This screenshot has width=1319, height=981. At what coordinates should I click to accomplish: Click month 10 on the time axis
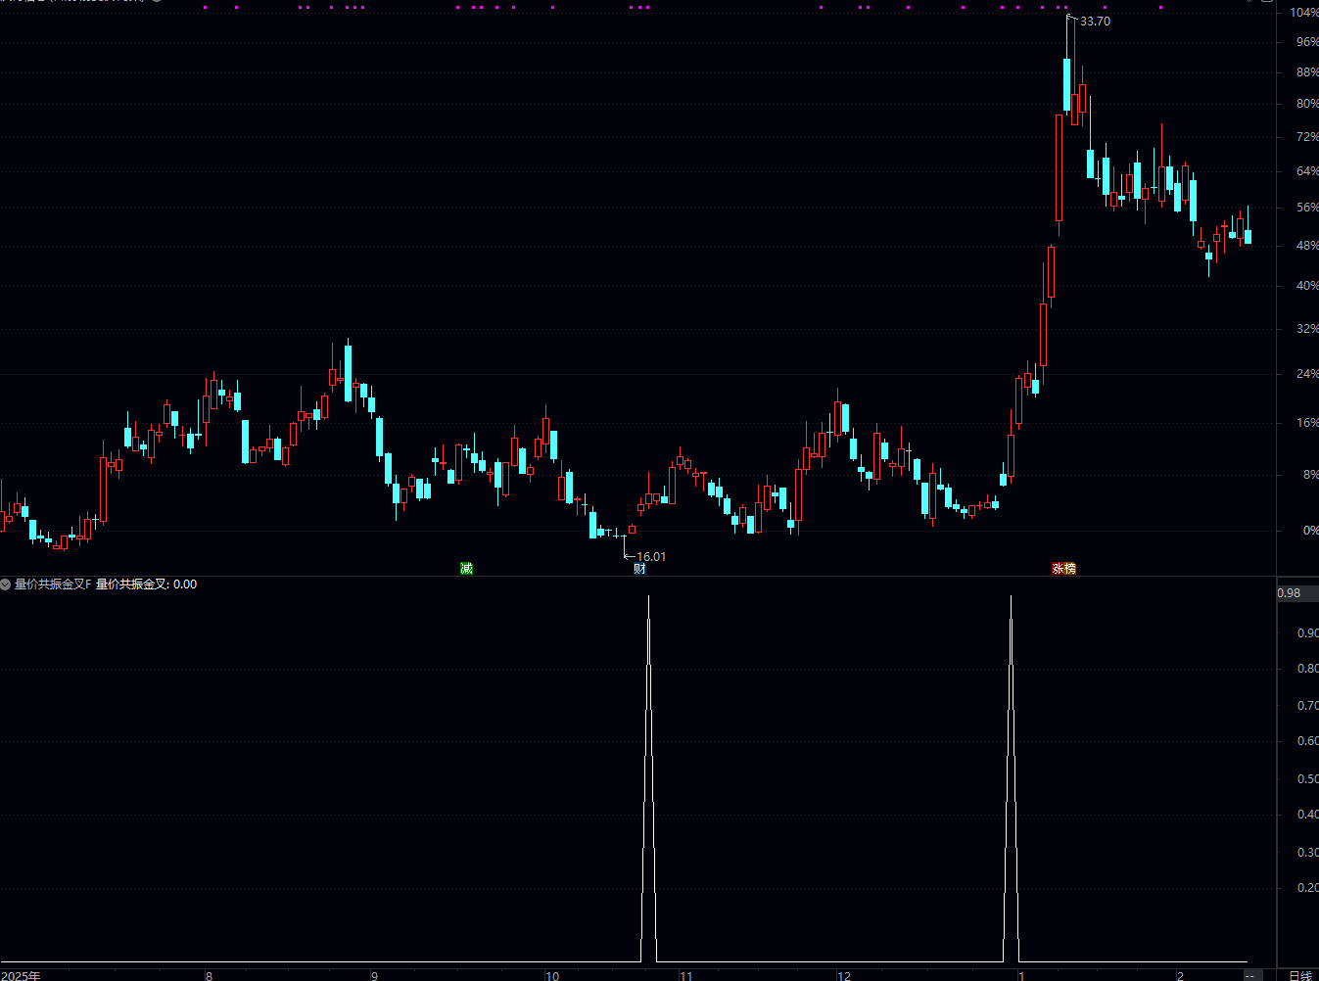point(552,975)
